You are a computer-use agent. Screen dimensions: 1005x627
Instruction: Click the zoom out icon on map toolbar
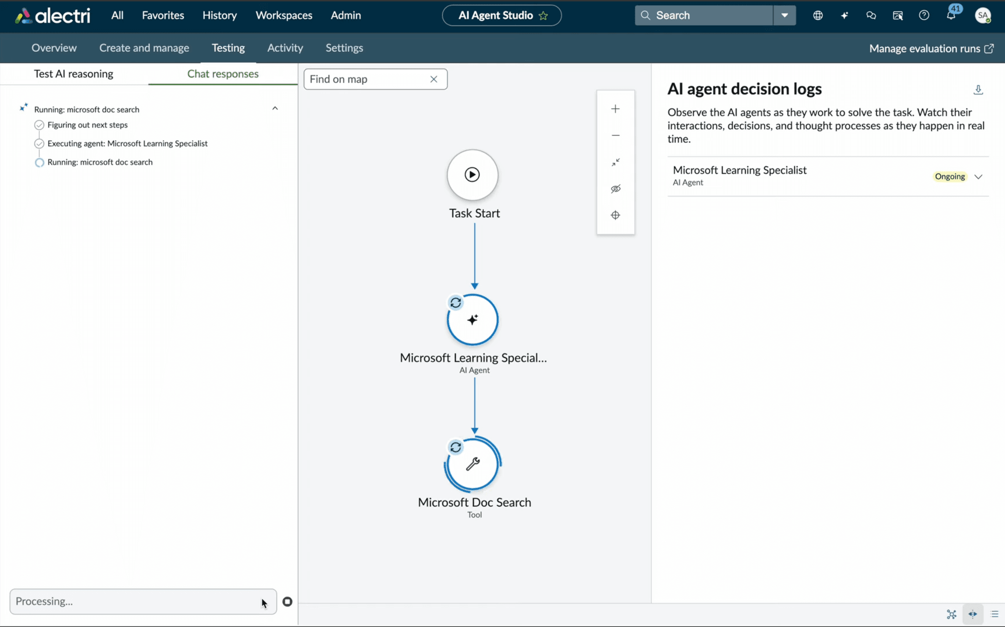[x=616, y=135]
